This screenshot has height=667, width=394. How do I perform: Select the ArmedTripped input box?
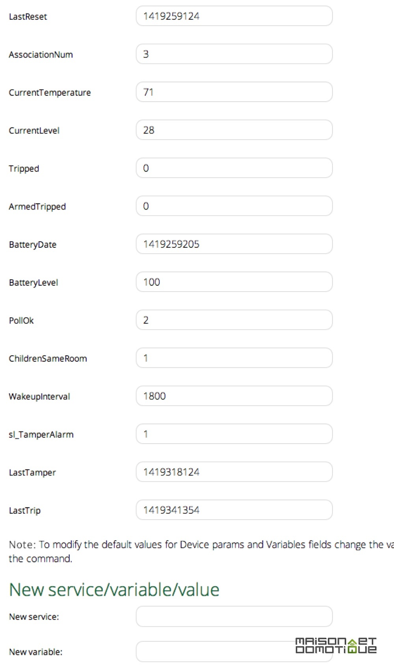pyautogui.click(x=234, y=206)
